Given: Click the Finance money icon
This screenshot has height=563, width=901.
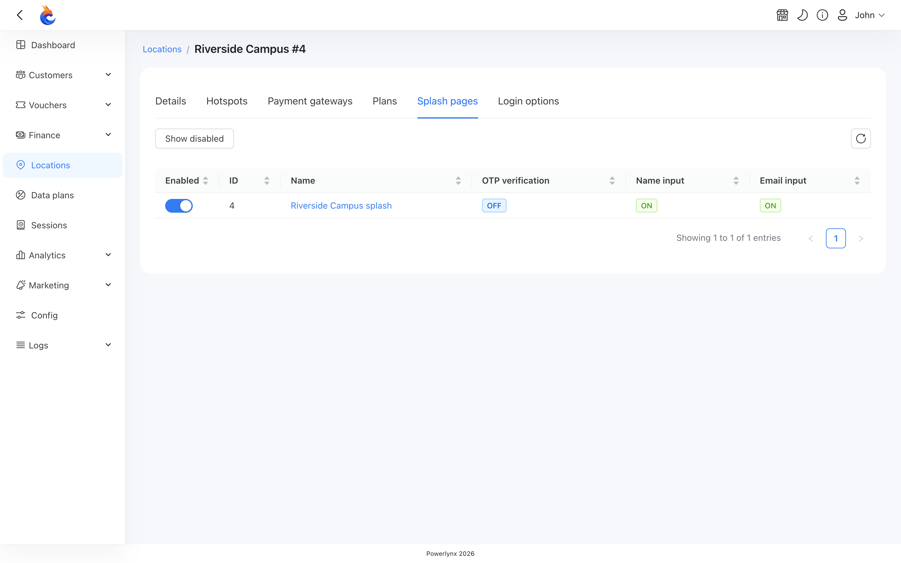Looking at the screenshot, I should 20,135.
